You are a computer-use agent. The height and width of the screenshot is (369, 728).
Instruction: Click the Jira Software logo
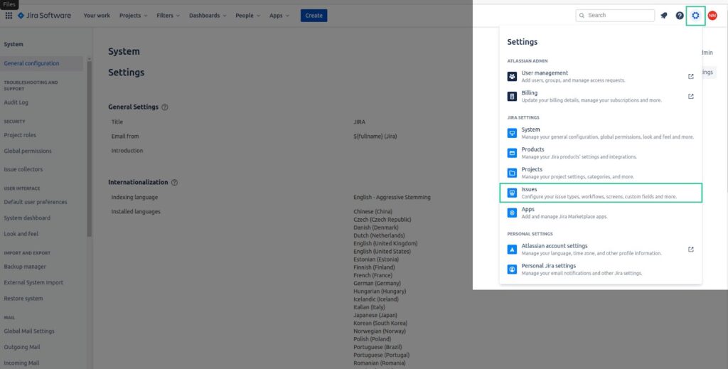[x=44, y=16]
